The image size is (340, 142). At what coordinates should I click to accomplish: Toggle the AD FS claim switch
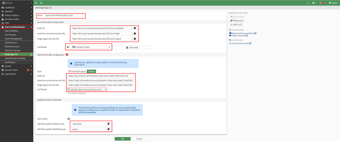(68, 119)
